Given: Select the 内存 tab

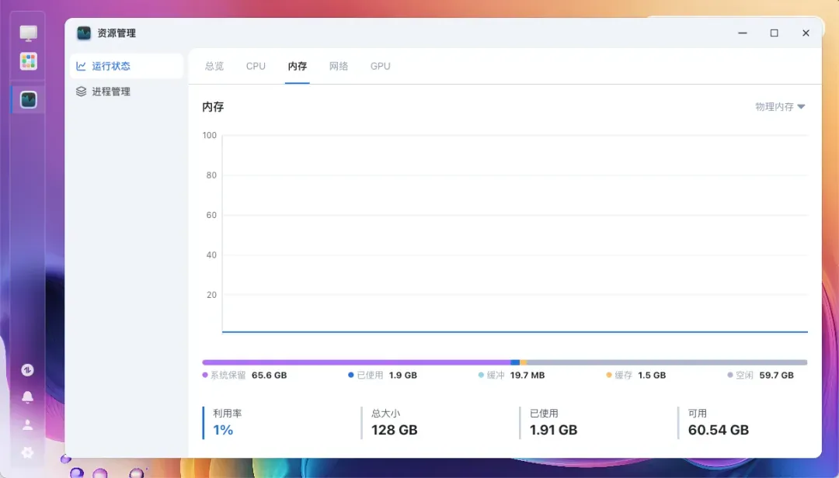Looking at the screenshot, I should (298, 66).
